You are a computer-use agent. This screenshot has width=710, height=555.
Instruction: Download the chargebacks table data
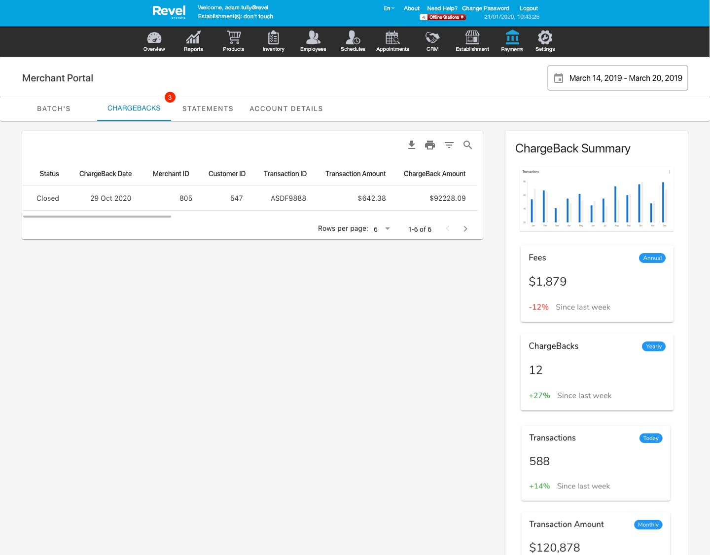tap(412, 145)
